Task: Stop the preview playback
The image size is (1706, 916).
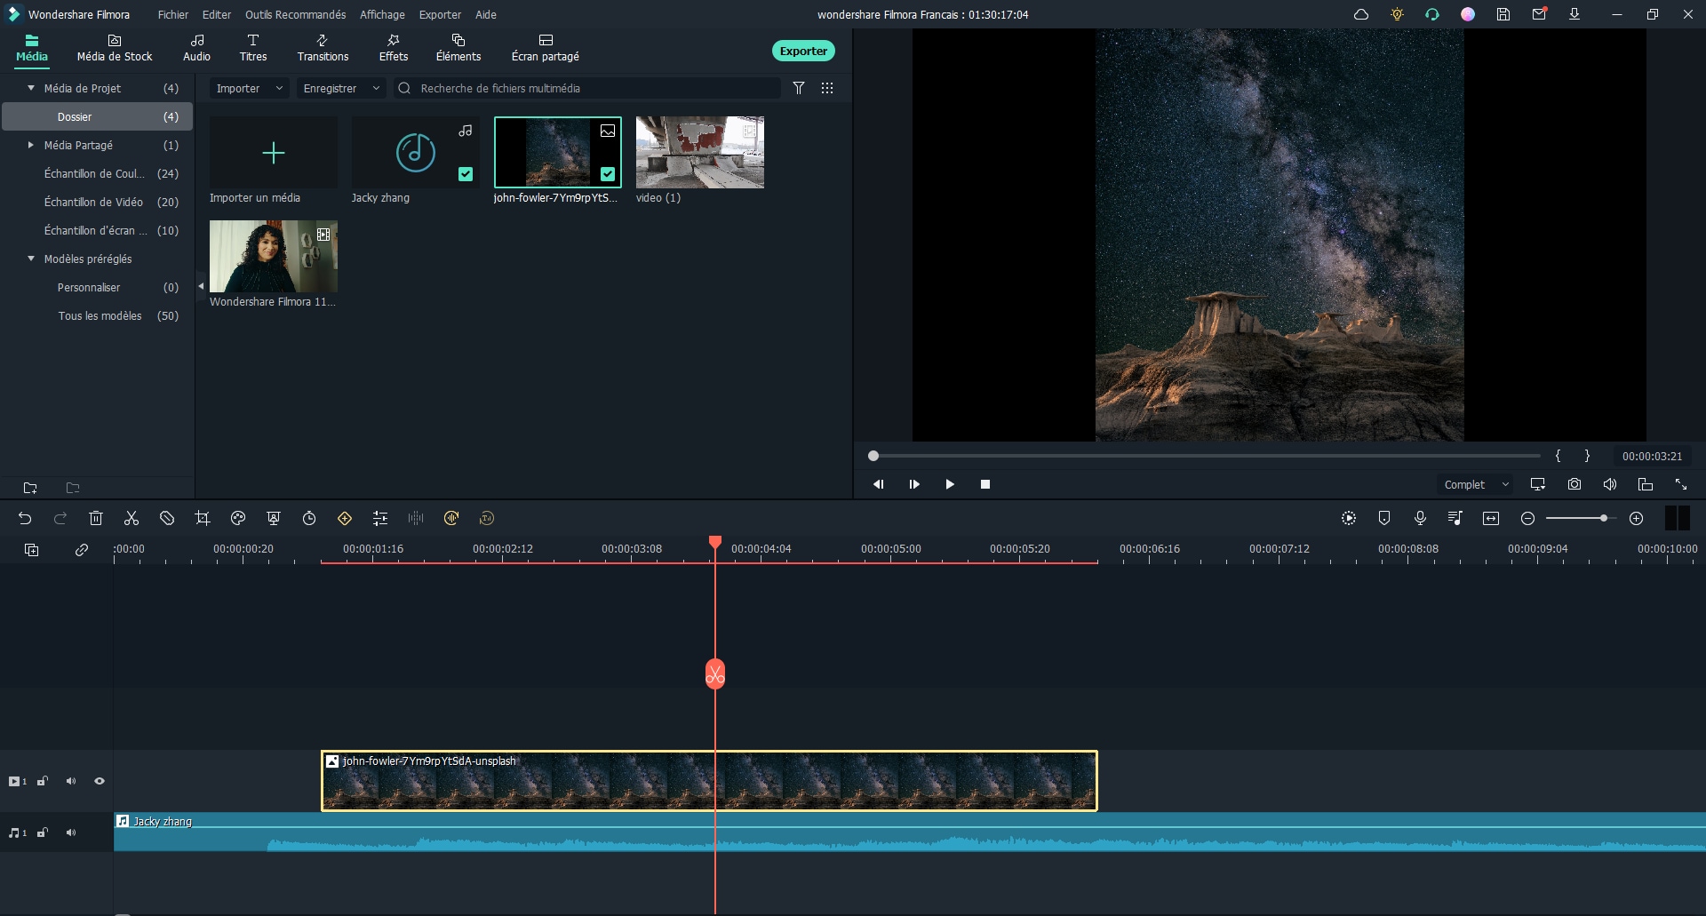Action: 985,484
